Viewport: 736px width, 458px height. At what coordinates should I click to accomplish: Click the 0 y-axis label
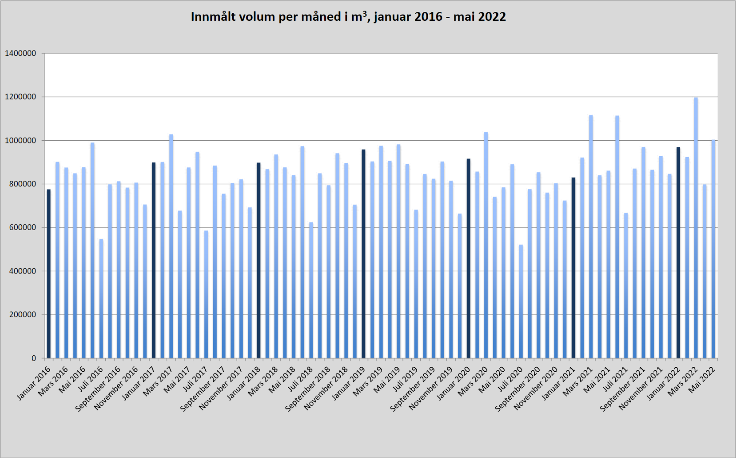tap(34, 358)
